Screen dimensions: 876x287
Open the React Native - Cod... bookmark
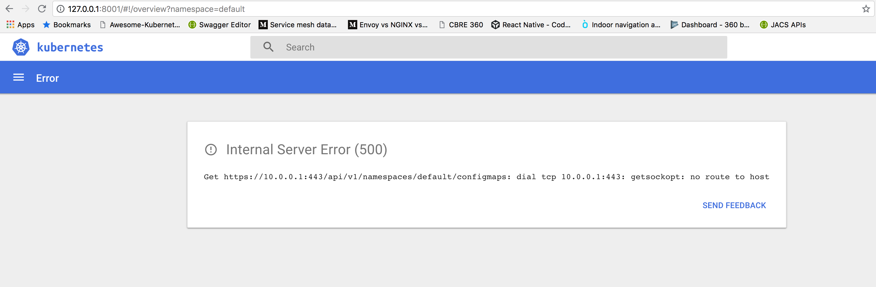(x=531, y=25)
